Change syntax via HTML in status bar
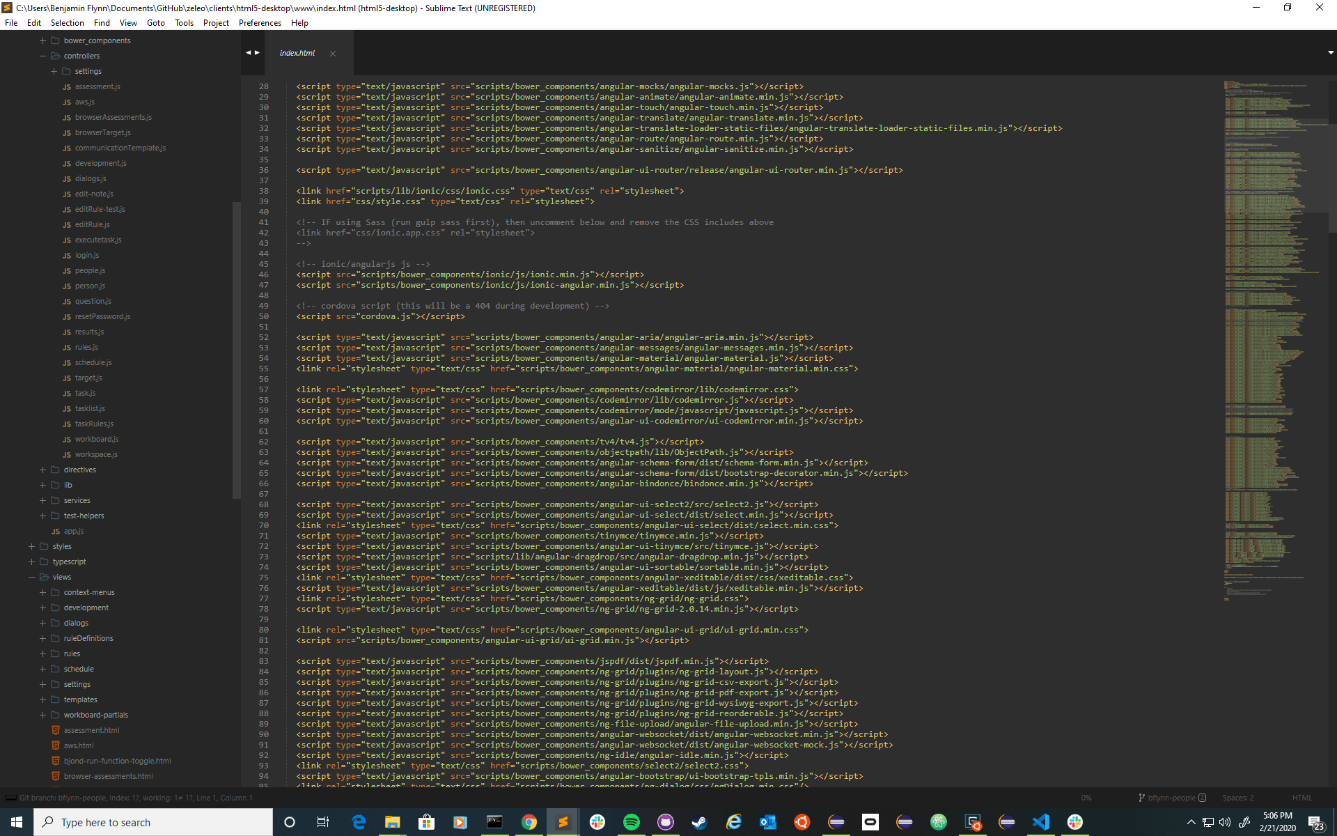The height and width of the screenshot is (836, 1337). pyautogui.click(x=1301, y=798)
